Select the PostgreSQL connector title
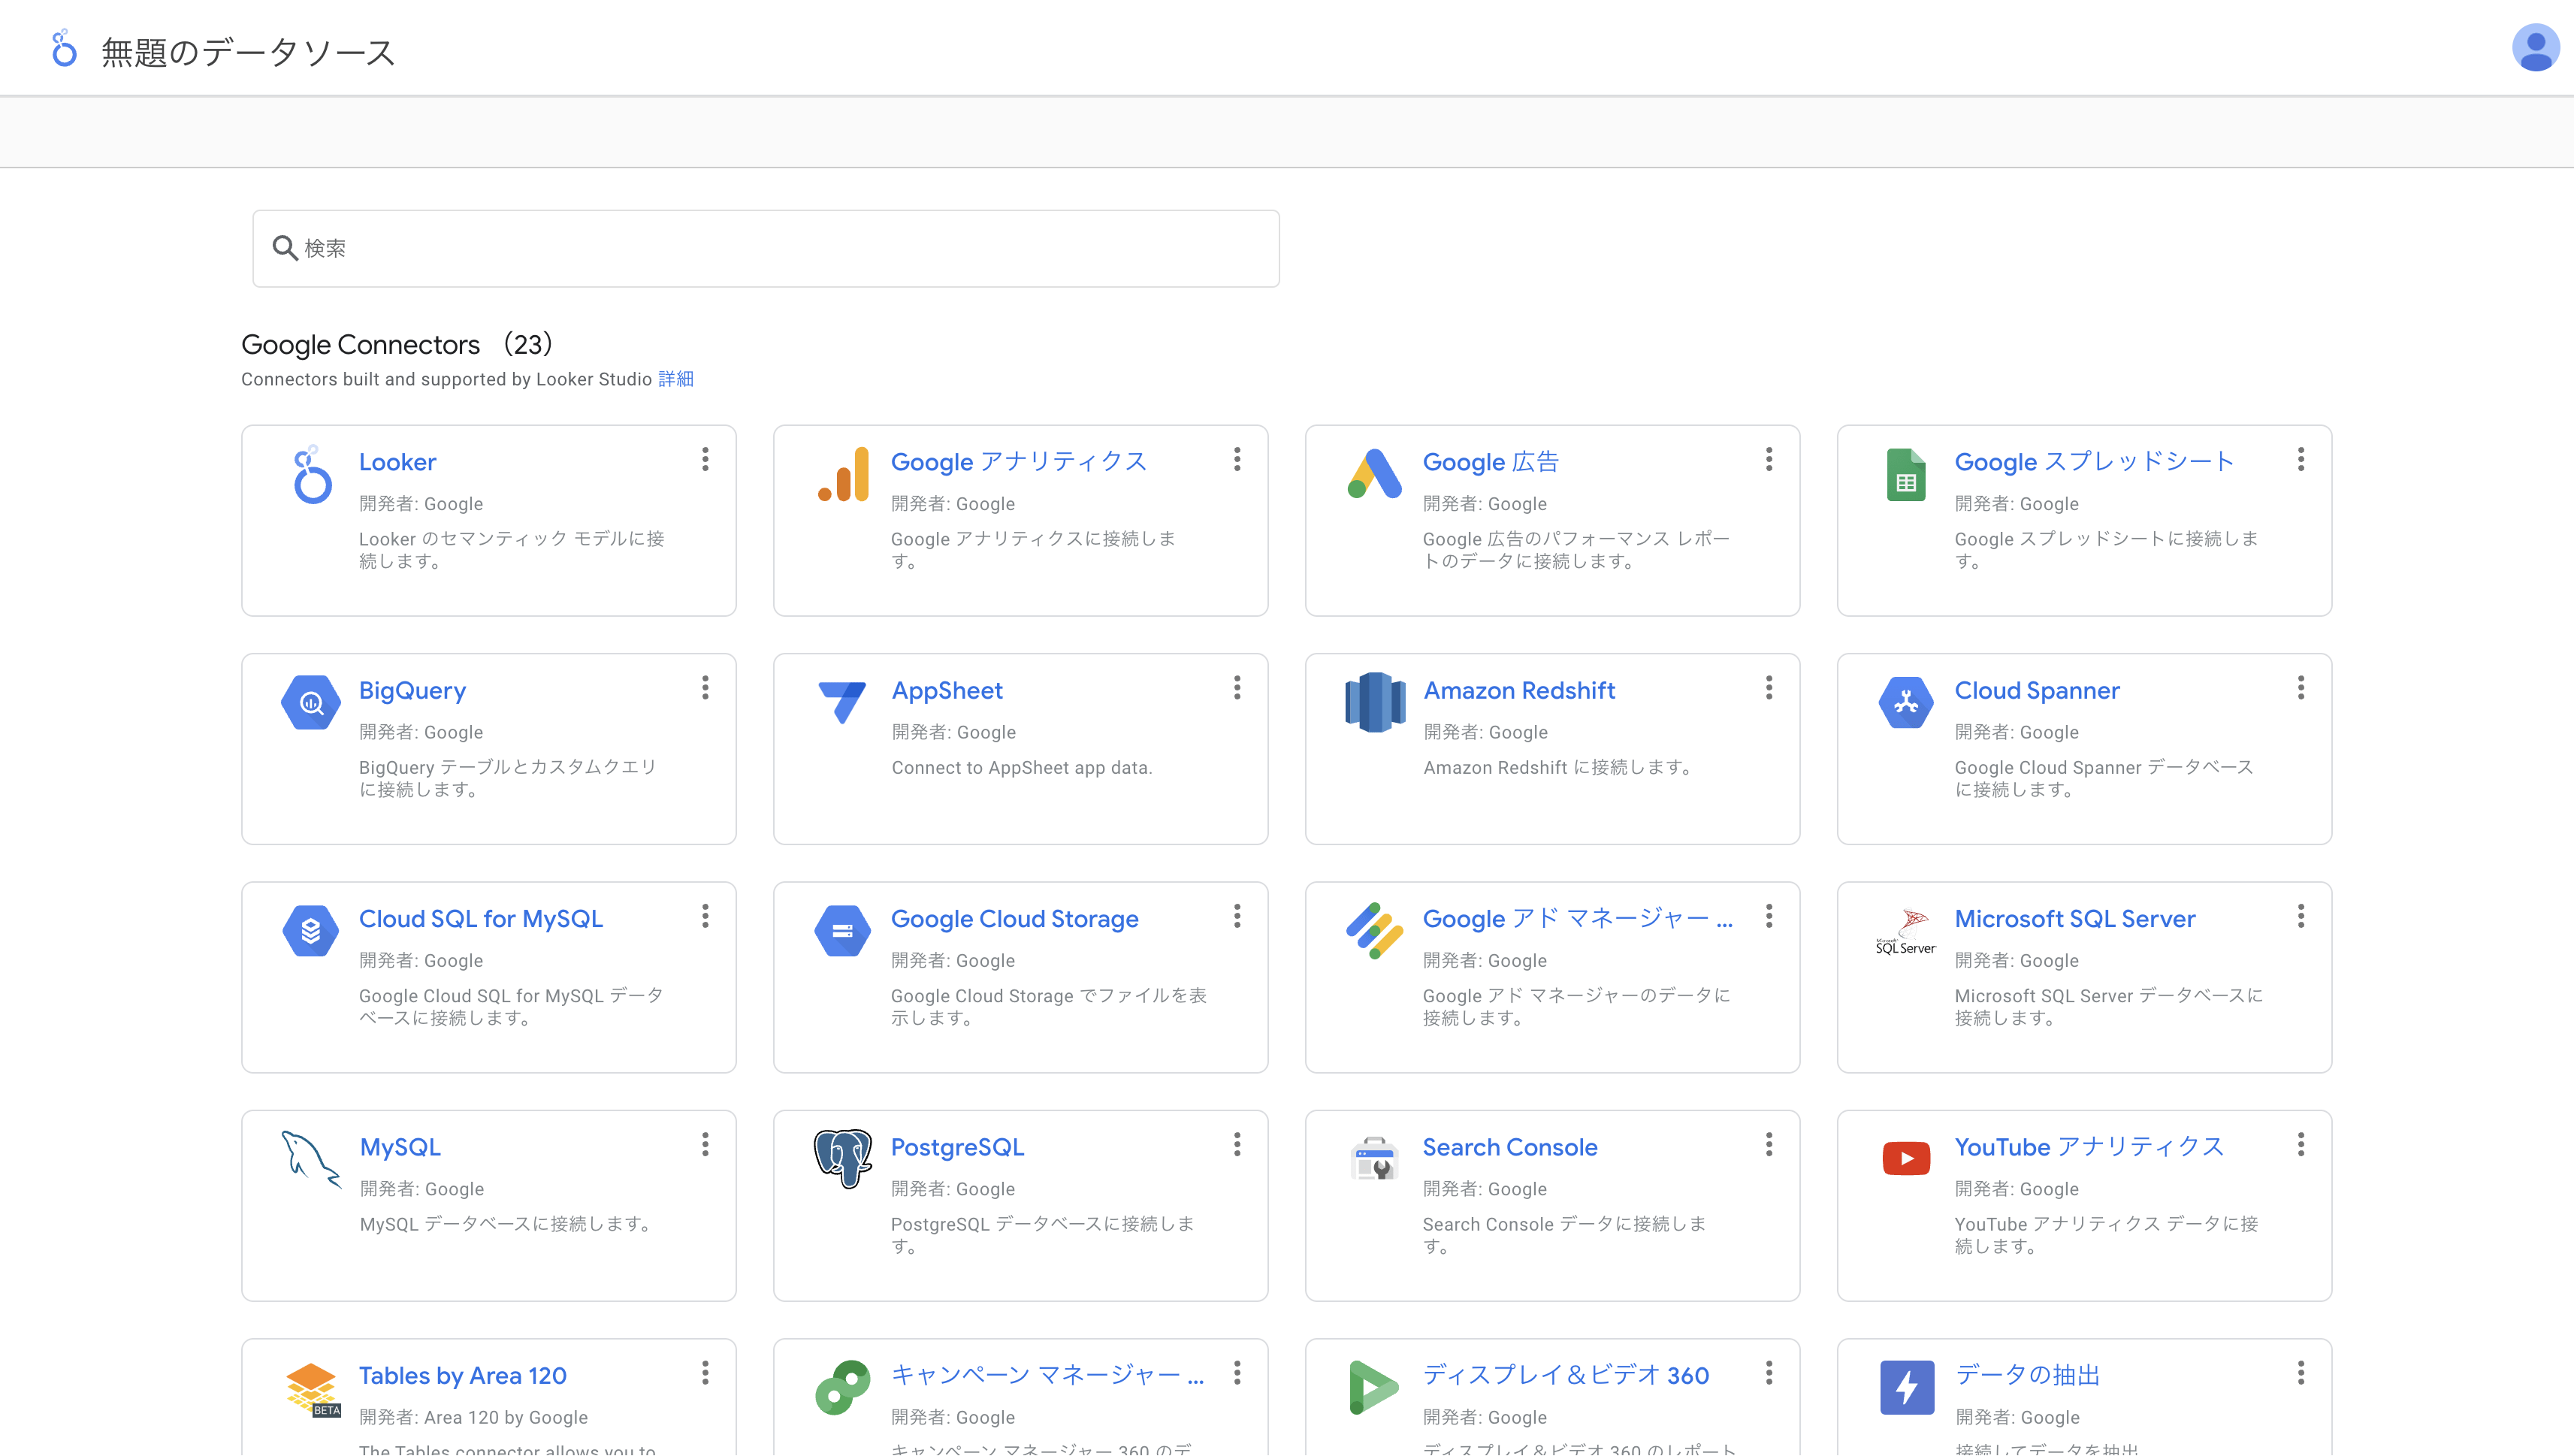Viewport: 2574px width, 1456px height. (x=957, y=1147)
